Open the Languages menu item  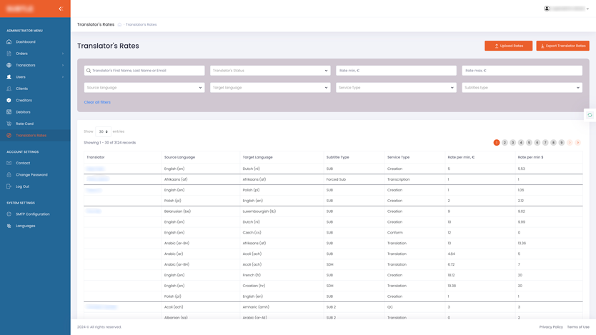pyautogui.click(x=25, y=226)
